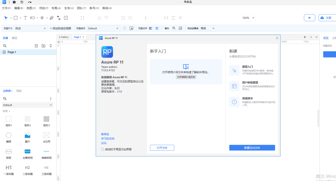Screen dimensions: 336x181
Task: Select Page 1 in pages list
Action: click(28, 52)
